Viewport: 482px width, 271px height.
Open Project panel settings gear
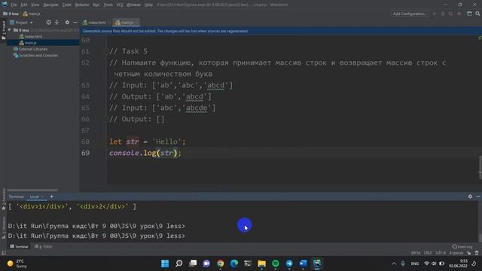click(67, 23)
